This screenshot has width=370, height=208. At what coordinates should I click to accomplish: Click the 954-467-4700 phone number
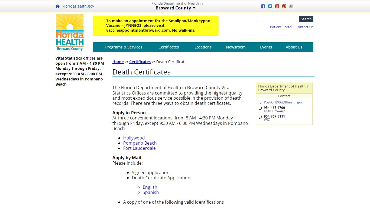point(274,108)
